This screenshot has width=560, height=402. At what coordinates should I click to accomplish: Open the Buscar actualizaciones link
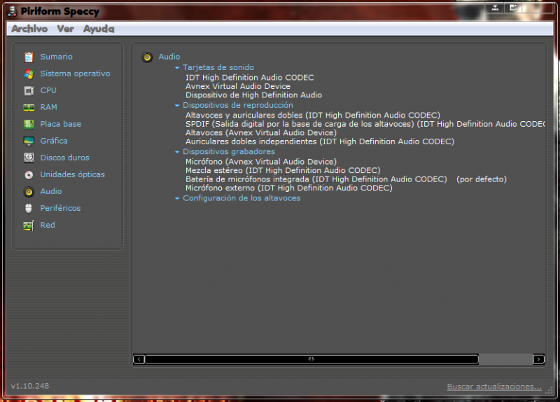point(494,387)
